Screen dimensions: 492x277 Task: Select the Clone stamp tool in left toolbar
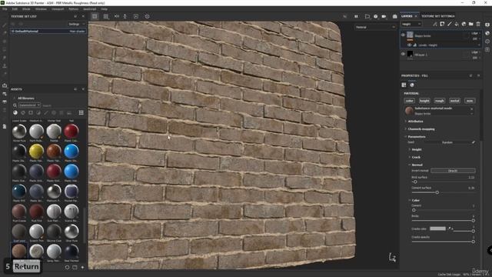(5, 65)
